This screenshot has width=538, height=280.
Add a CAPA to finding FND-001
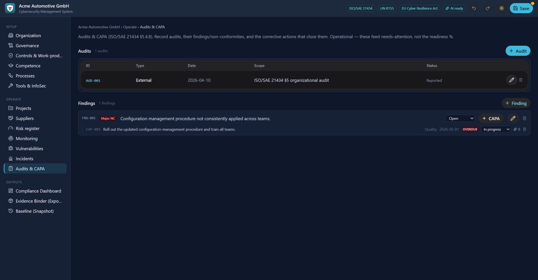(x=491, y=119)
